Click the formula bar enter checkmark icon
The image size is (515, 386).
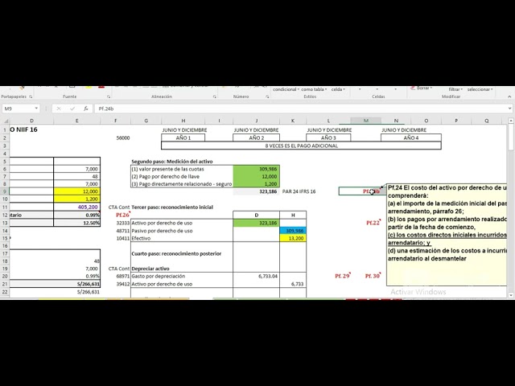click(x=72, y=108)
